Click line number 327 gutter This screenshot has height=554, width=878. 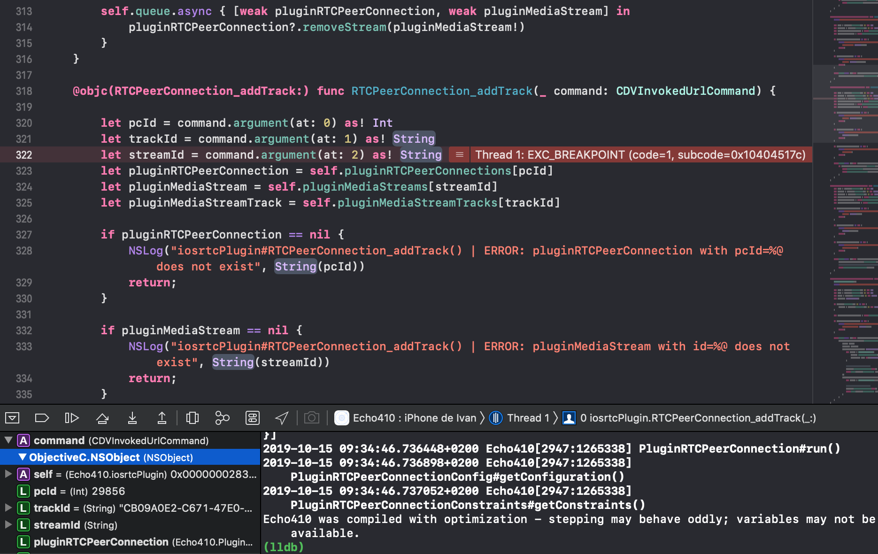point(24,235)
